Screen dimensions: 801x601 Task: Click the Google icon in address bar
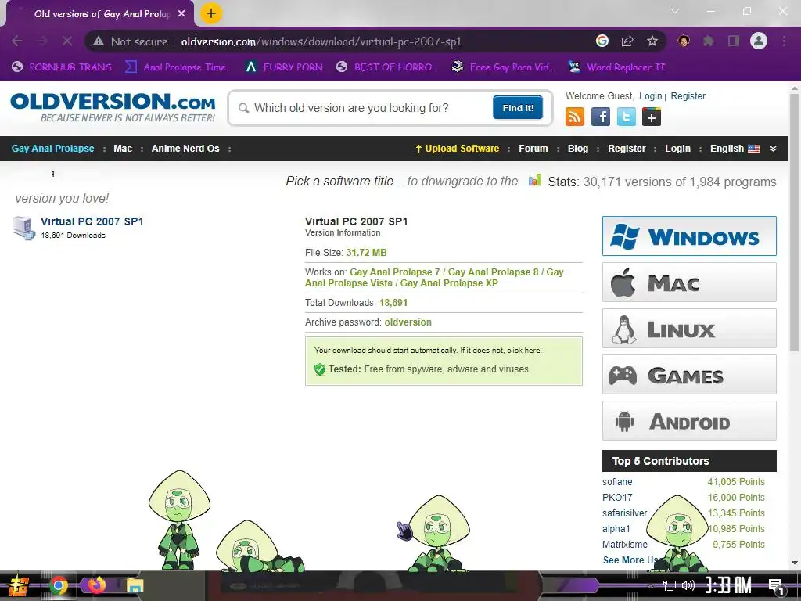602,41
